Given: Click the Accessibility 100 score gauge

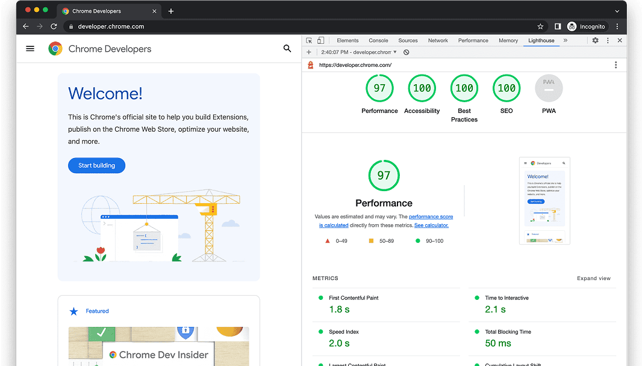Looking at the screenshot, I should (422, 88).
